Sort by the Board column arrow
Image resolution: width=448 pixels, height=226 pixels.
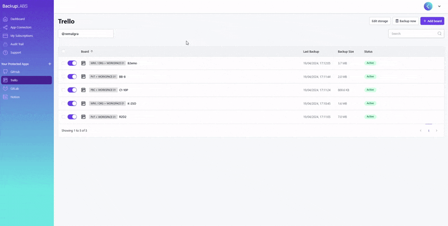click(x=92, y=51)
